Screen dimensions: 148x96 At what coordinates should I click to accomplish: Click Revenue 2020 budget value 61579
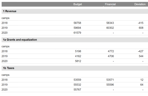77,33
